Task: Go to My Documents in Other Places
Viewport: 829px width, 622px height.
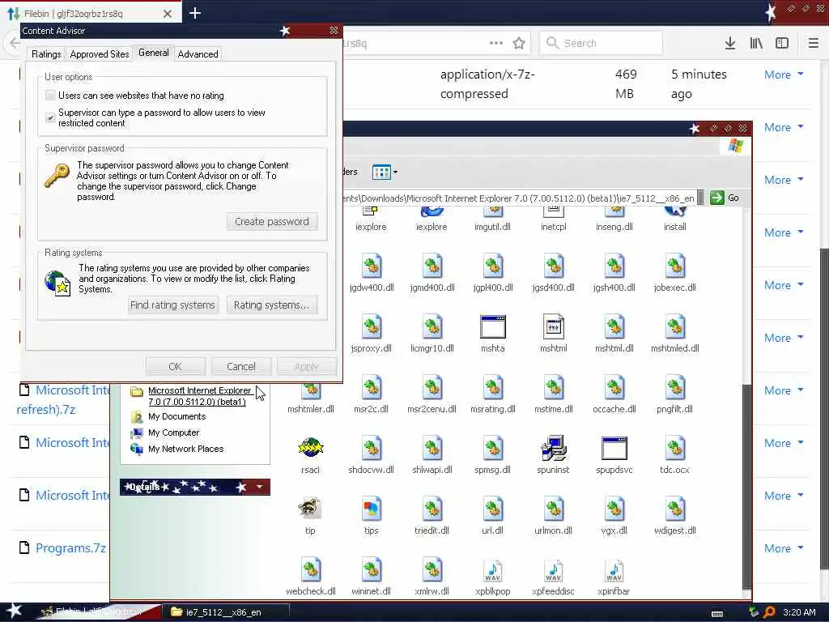Action: point(177,417)
